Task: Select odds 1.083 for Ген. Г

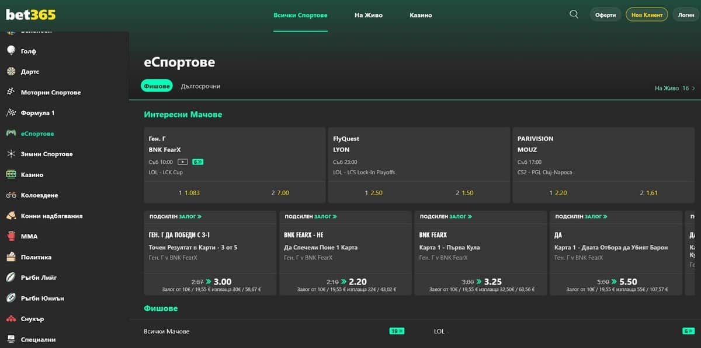Action: (x=189, y=192)
